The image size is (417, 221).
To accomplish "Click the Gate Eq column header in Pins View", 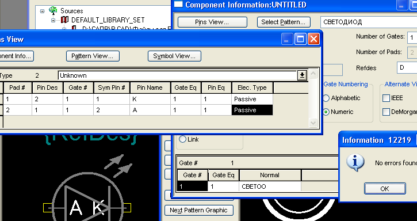I will pos(186,88).
